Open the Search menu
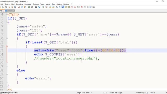Viewport: 167px width, 94px height. [x=7, y=4]
